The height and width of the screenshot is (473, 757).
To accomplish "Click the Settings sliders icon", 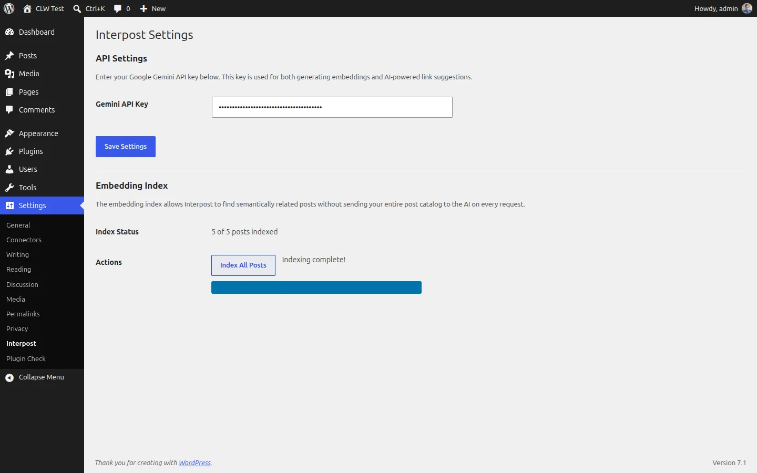I will (9, 205).
